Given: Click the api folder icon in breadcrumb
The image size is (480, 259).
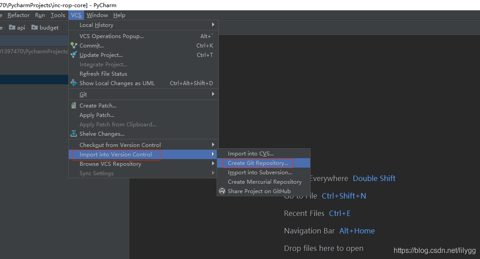Looking at the screenshot, I should (12, 27).
